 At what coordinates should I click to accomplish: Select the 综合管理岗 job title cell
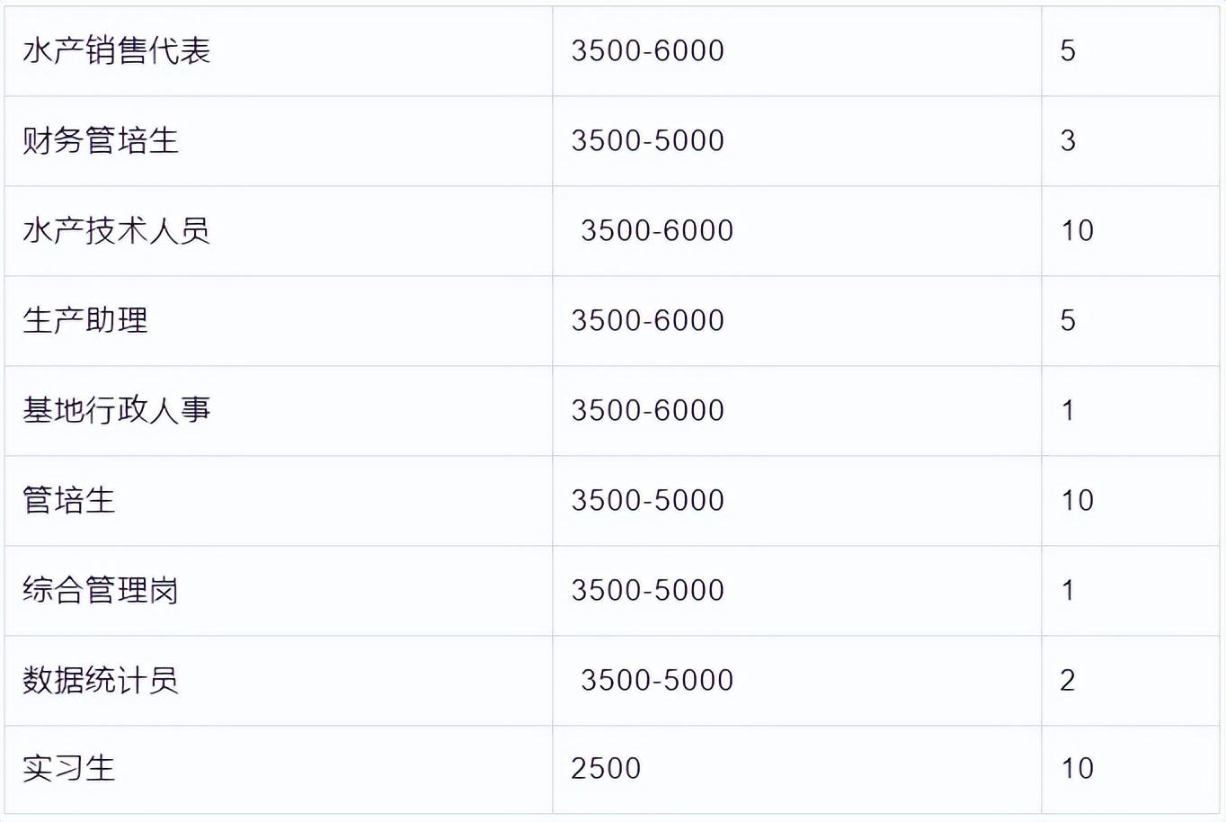point(101,591)
